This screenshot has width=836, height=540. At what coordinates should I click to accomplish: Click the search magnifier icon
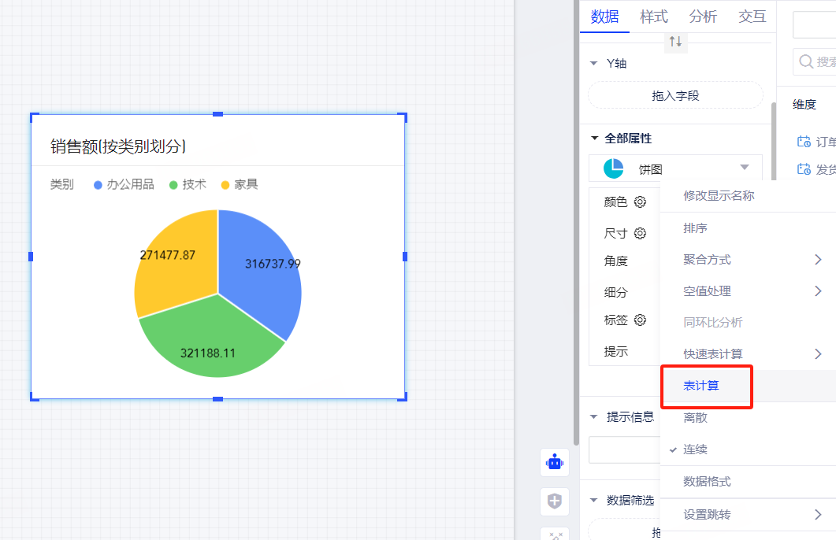click(806, 61)
